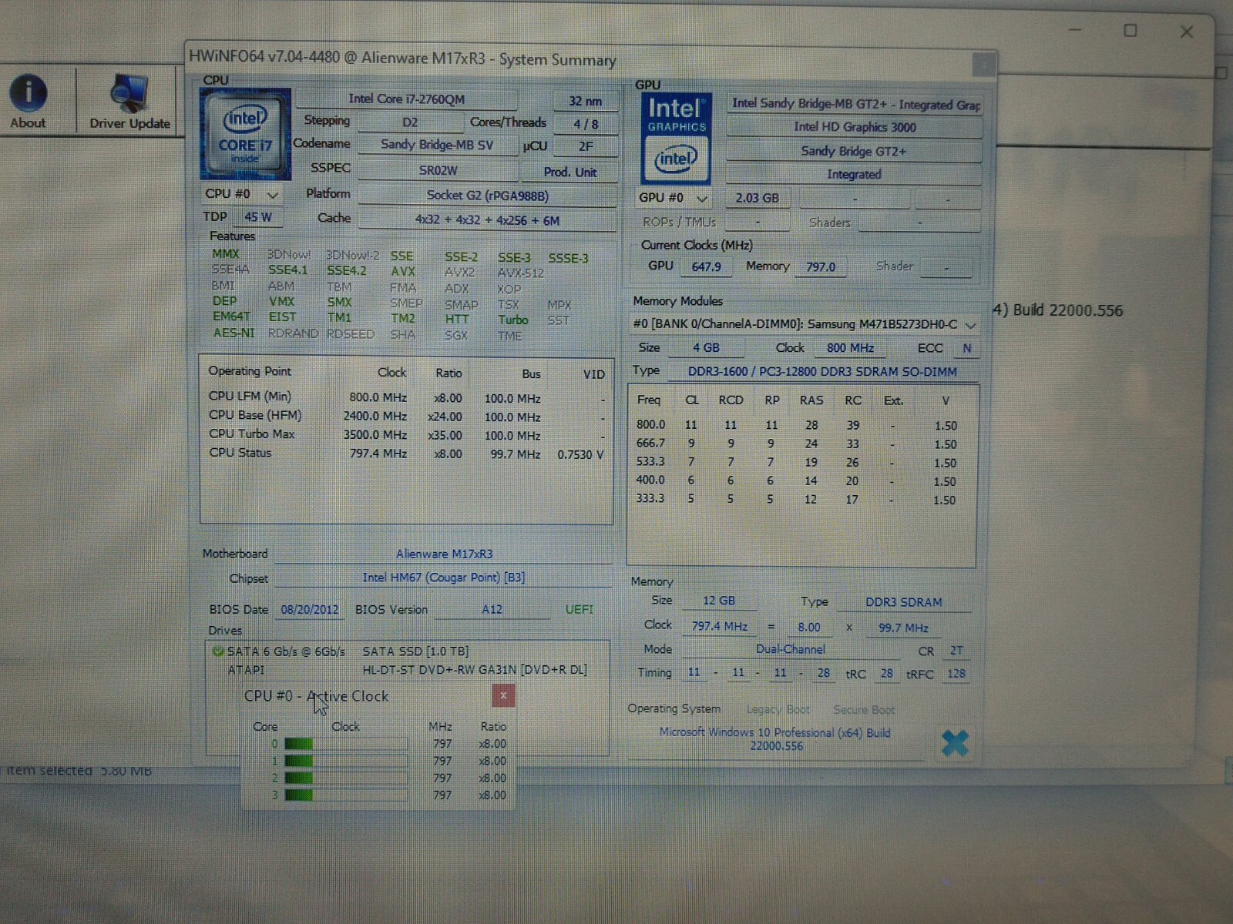Click the Prod. Unit button

[x=569, y=172]
